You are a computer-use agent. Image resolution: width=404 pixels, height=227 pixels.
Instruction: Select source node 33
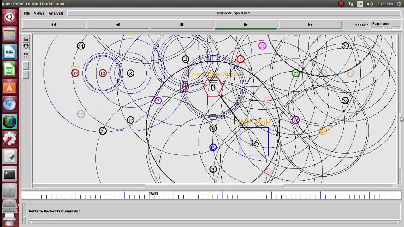[x=75, y=73]
